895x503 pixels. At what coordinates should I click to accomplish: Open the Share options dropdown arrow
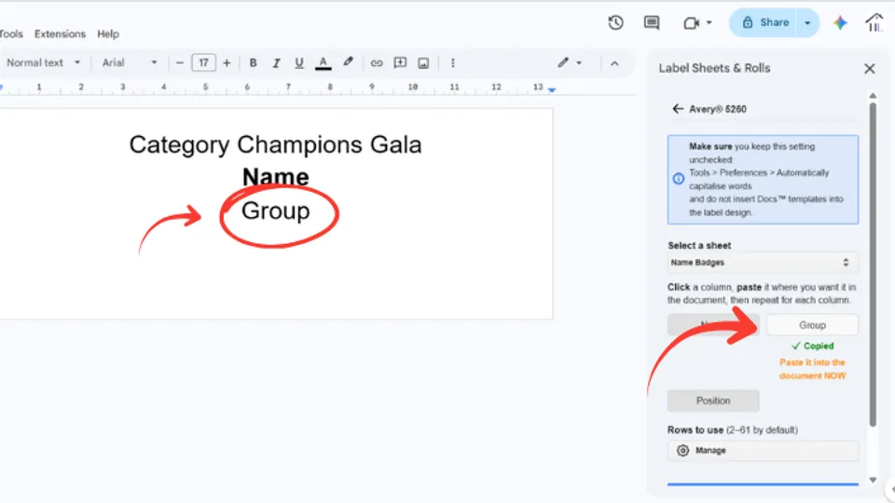point(807,22)
